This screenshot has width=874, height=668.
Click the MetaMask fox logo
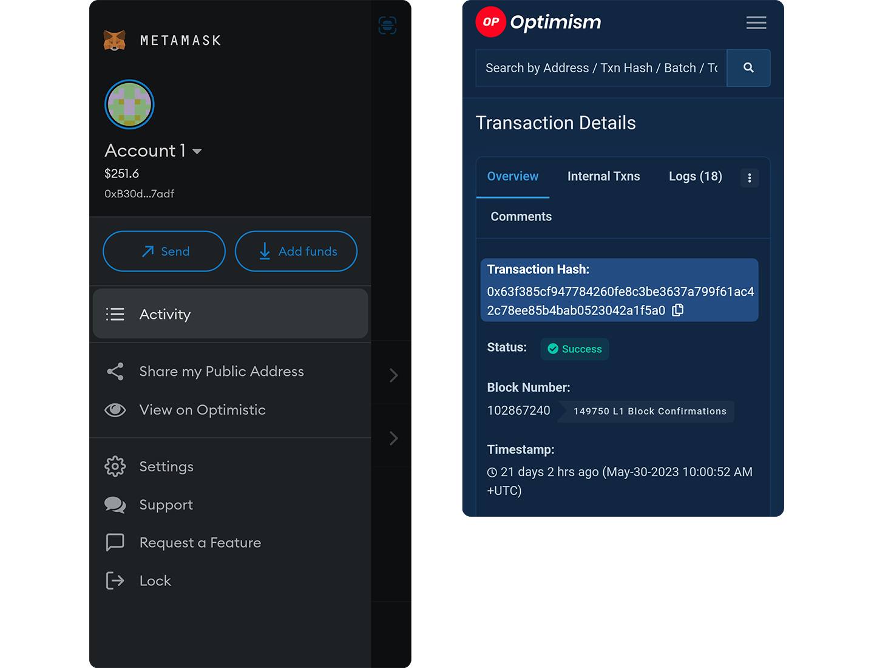[114, 41]
